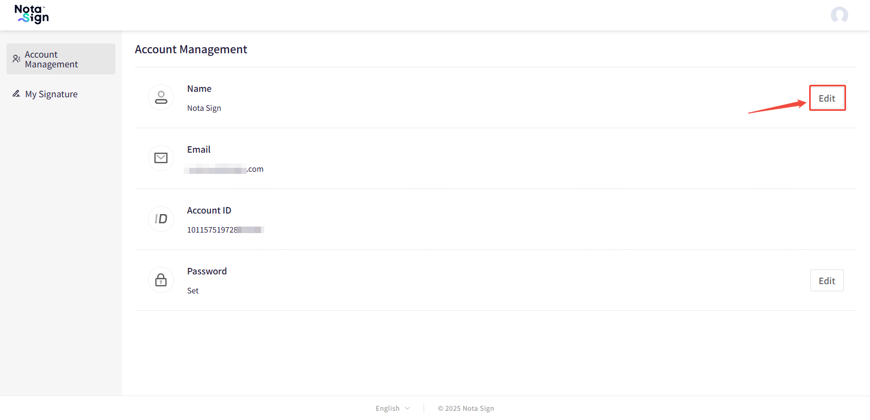Edit the account Name
This screenshot has height=420, width=870.
coord(826,98)
